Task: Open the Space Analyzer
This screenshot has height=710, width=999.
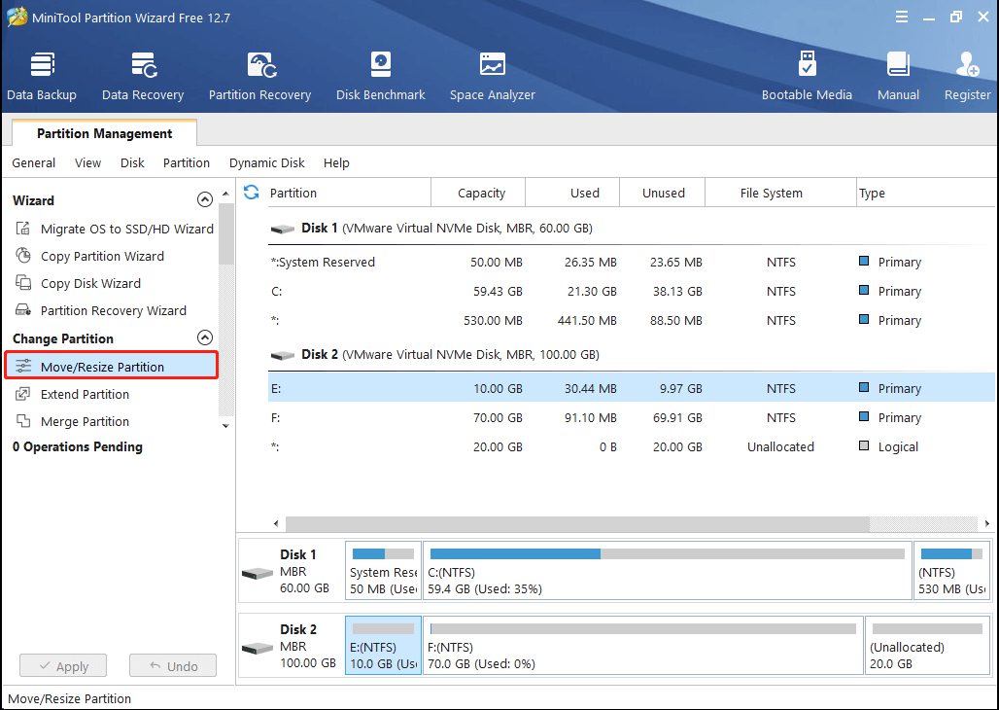Action: 493,77
